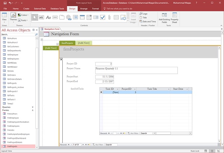Open the Colors dropdown
The width and height of the screenshot is (224, 153).
pyautogui.click(x=23, y=15)
